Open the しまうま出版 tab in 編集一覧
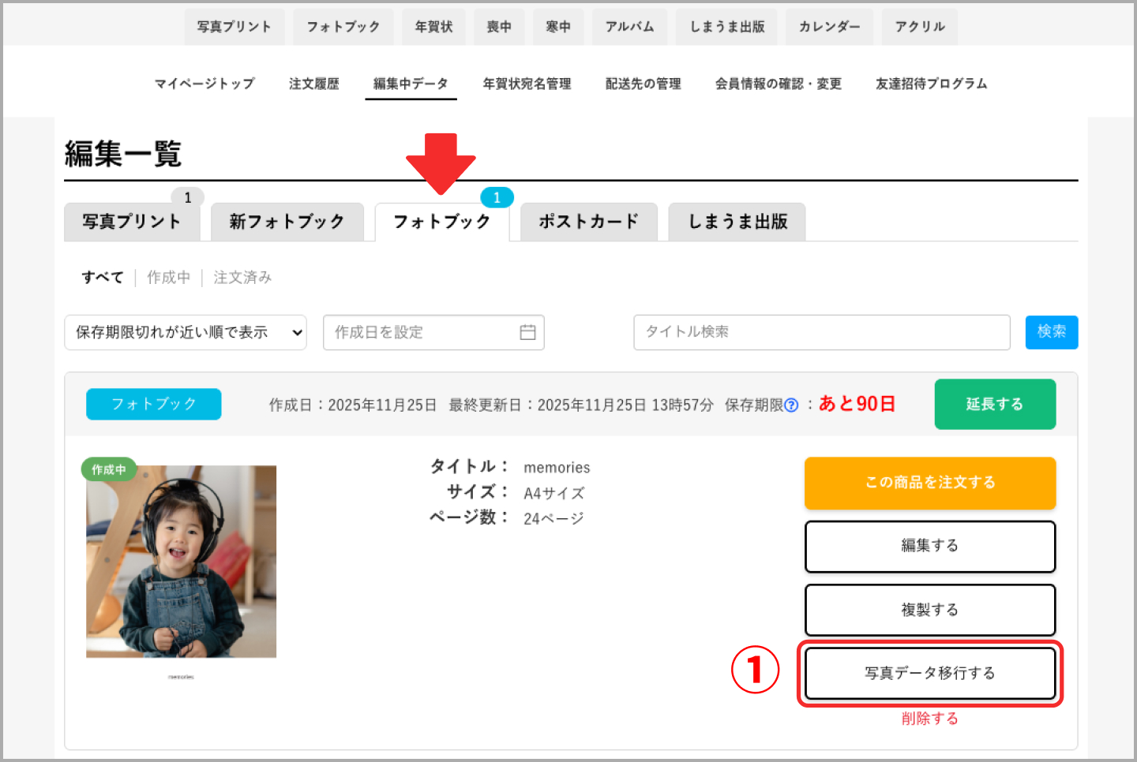1137x762 pixels. tap(736, 222)
